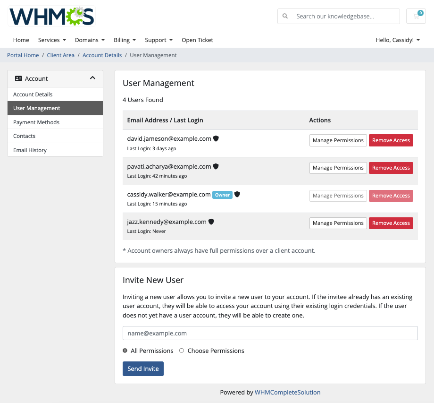Open Contacts in sidebar
434x403 pixels.
pyautogui.click(x=55, y=136)
